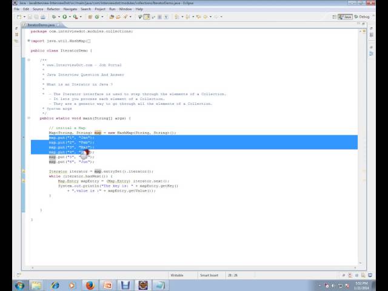Select the IteratorDemo.java editor tab

pyautogui.click(x=41, y=25)
